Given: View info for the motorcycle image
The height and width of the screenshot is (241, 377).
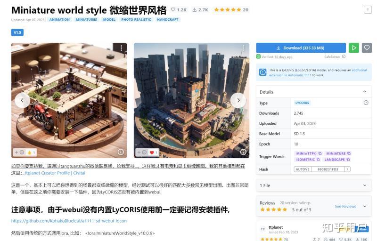Looking at the screenshot, I should coord(121,152).
